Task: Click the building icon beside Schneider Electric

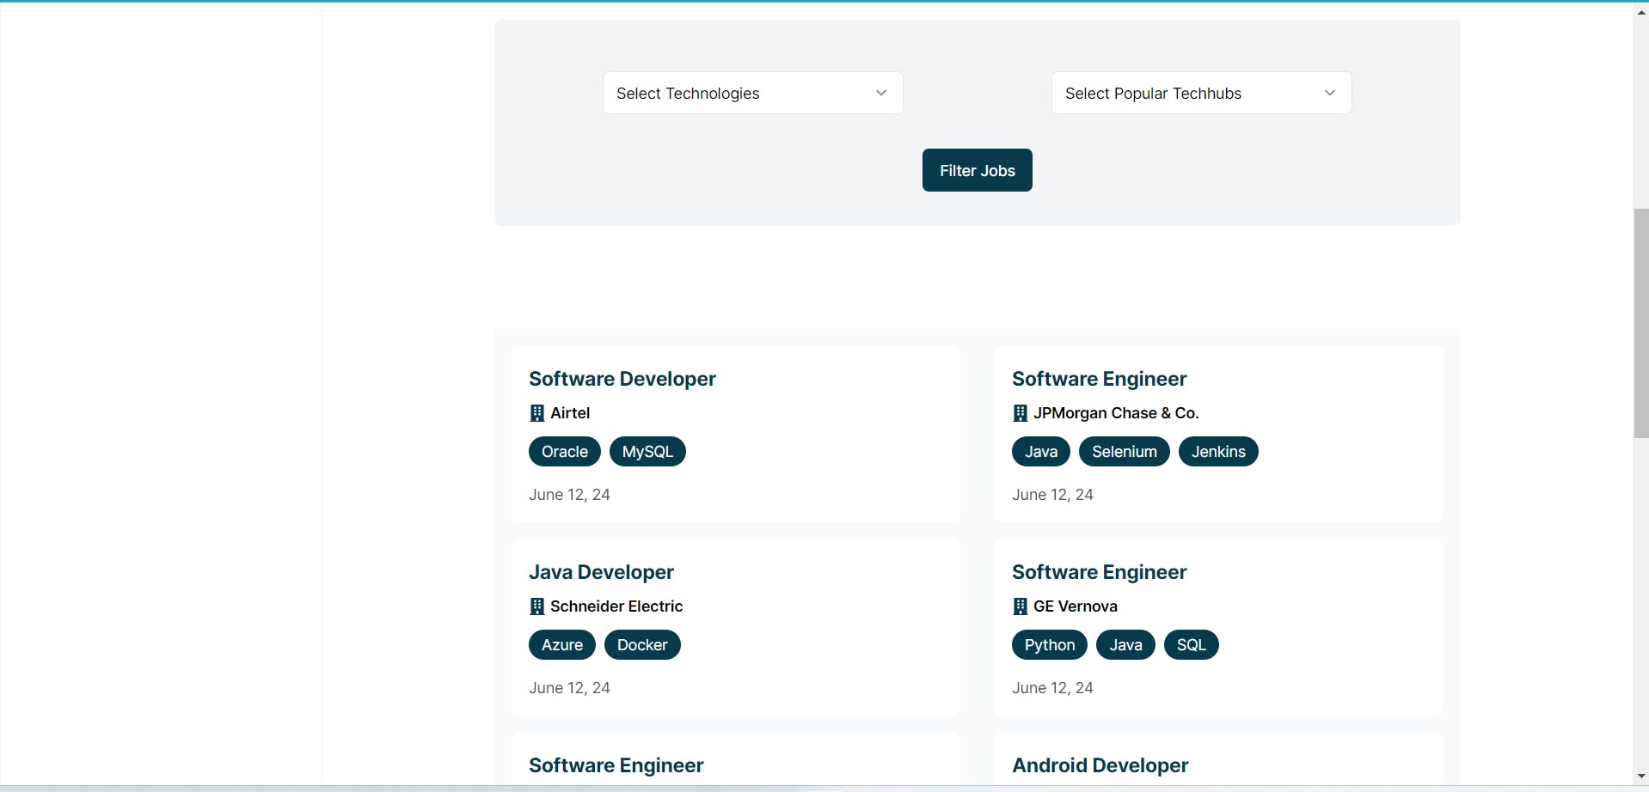Action: coord(537,606)
